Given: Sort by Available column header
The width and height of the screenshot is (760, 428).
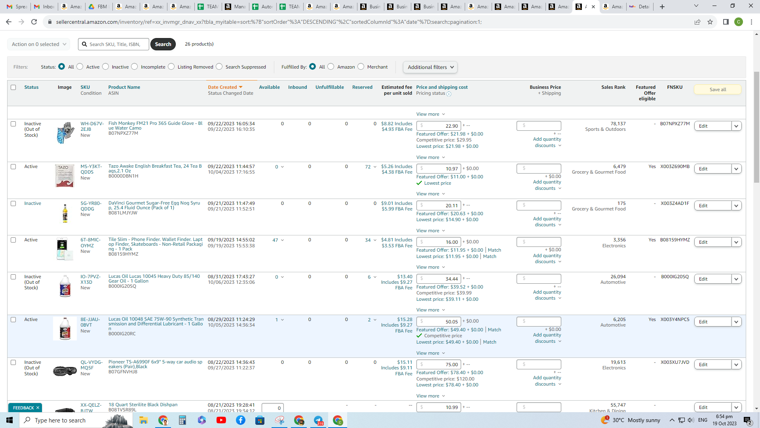Looking at the screenshot, I should pos(270,87).
